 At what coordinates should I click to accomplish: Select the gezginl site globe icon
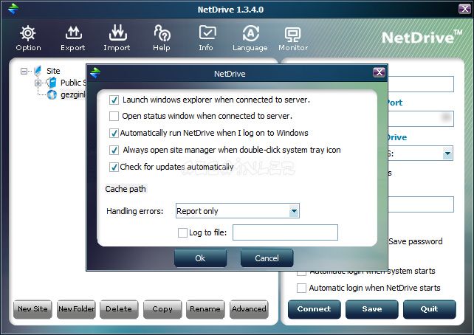(52, 94)
